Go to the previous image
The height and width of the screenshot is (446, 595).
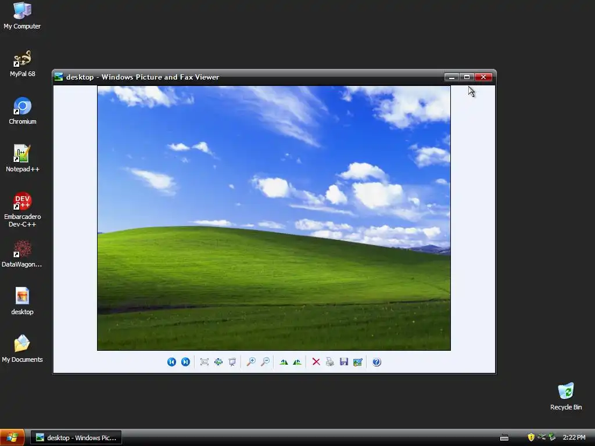tap(171, 362)
